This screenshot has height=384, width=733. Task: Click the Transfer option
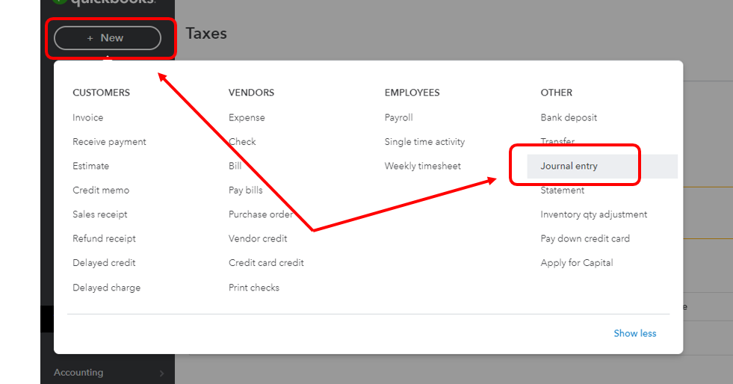[x=557, y=140]
